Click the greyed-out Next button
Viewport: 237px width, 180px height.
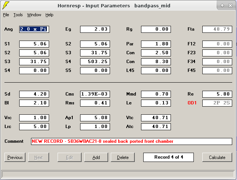click(38, 157)
